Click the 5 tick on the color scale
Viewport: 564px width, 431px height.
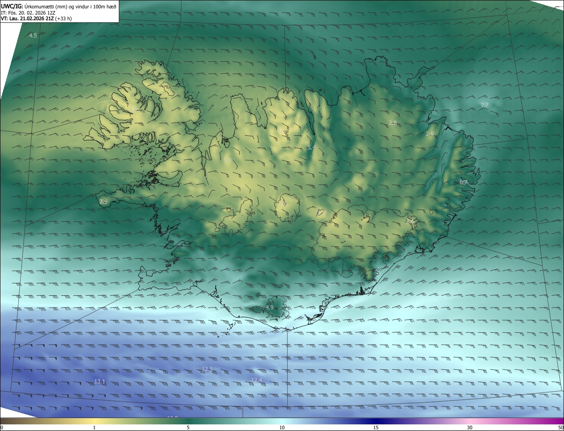click(188, 427)
